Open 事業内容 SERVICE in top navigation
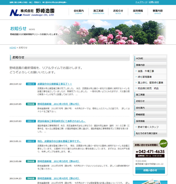Screen dimensions: 176x184 point(157,12)
